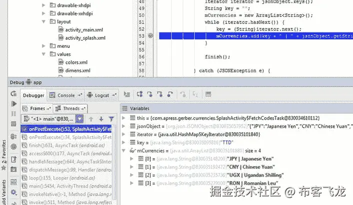Click the Run to Cursor icon
Screen dimensions: 353x205
[195, 94]
